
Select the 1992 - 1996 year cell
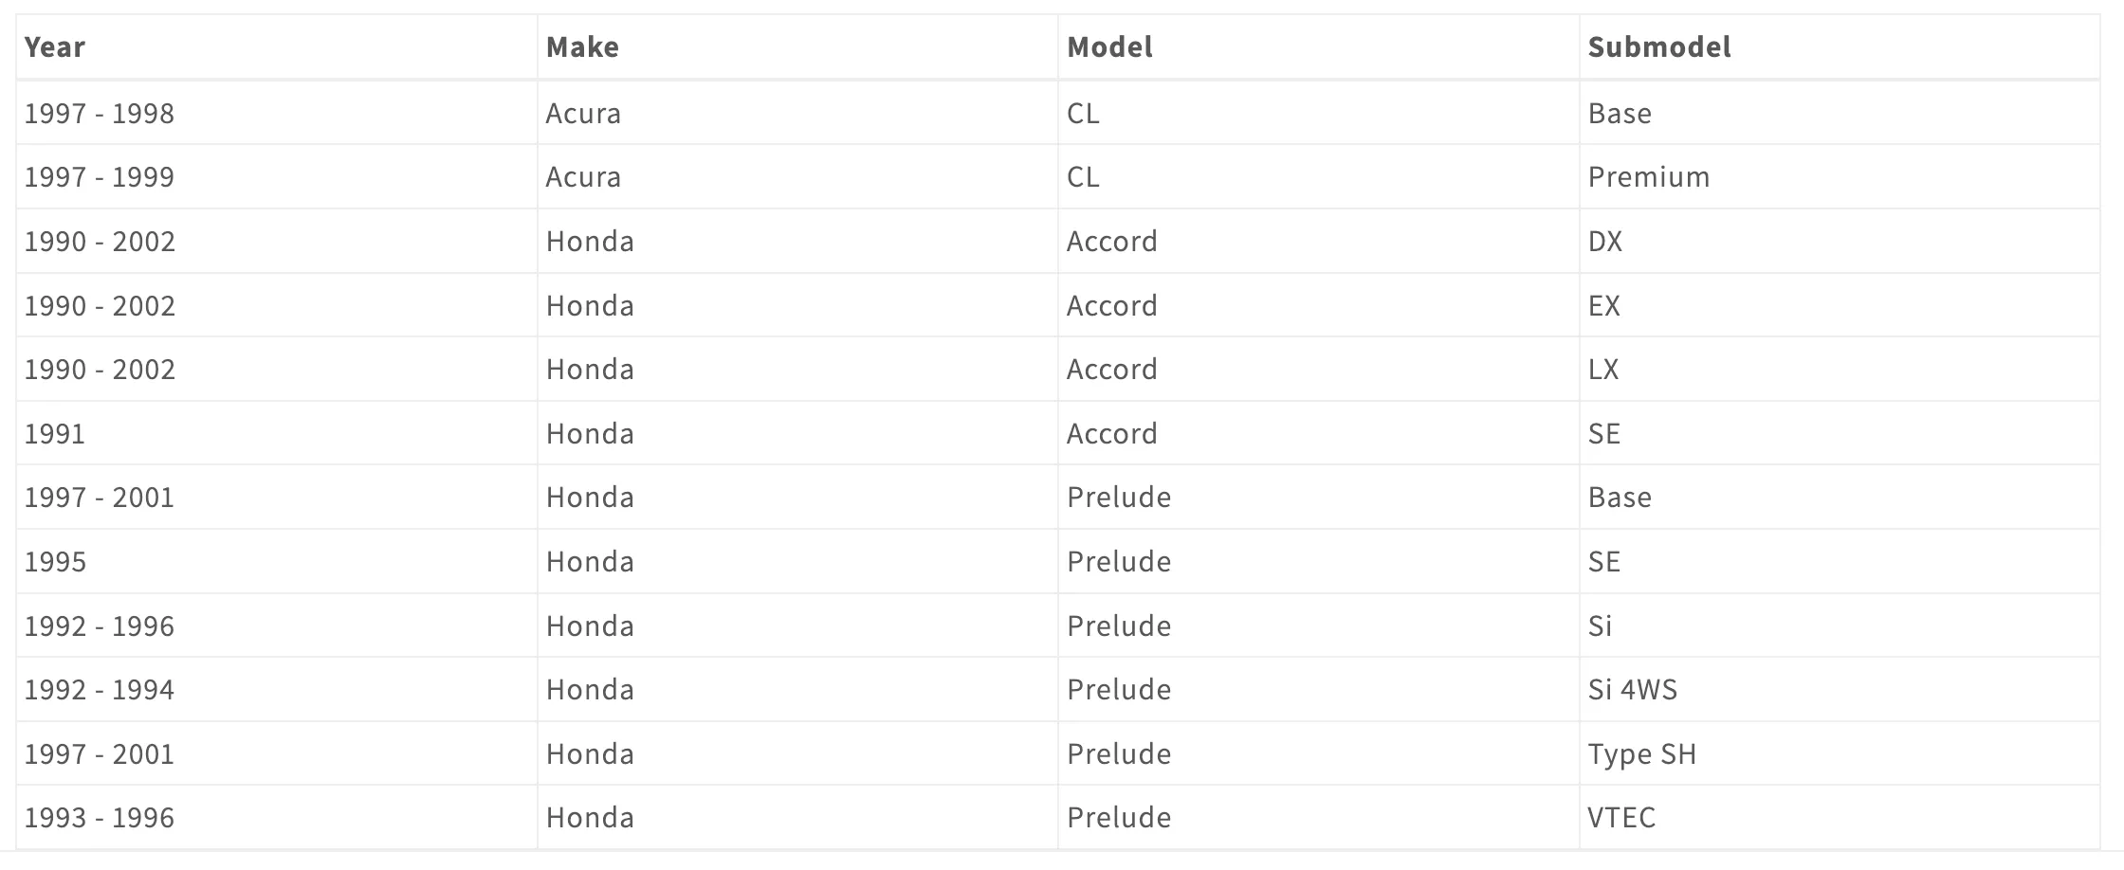click(100, 626)
